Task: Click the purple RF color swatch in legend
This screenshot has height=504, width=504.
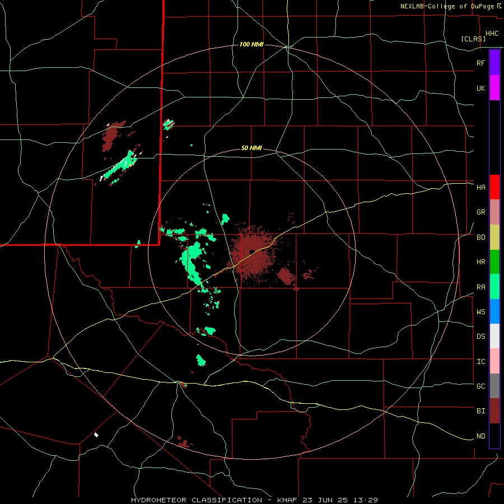Action: click(494, 63)
